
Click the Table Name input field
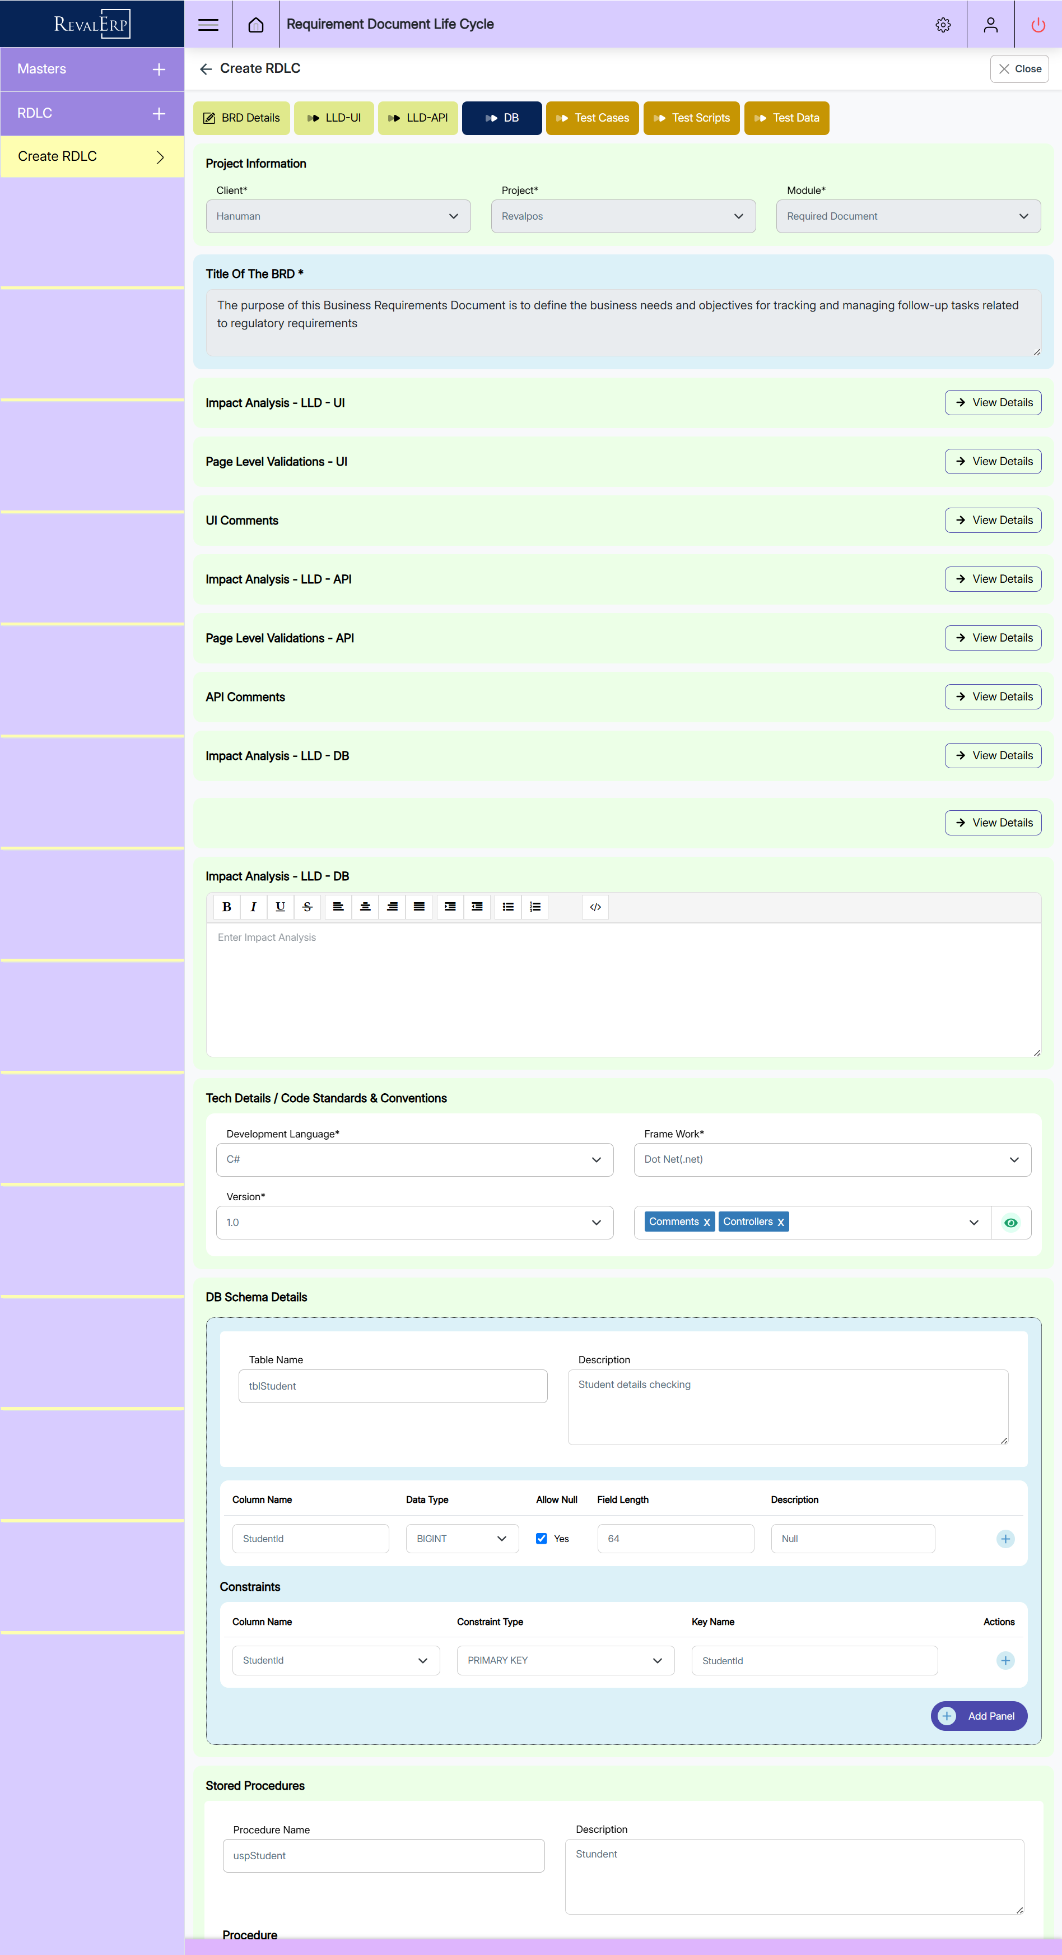click(393, 1386)
